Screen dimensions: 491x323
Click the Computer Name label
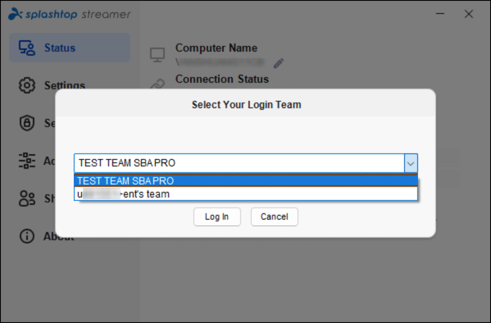[x=216, y=48]
